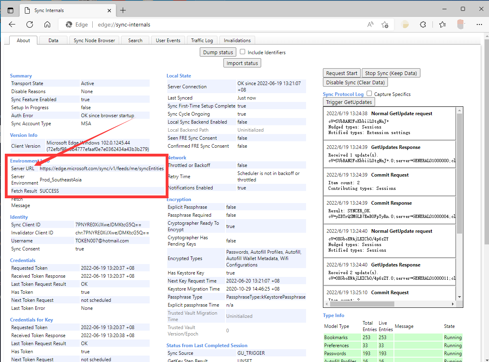Open the Traffic Log tab
The height and width of the screenshot is (362, 489).
coord(202,41)
